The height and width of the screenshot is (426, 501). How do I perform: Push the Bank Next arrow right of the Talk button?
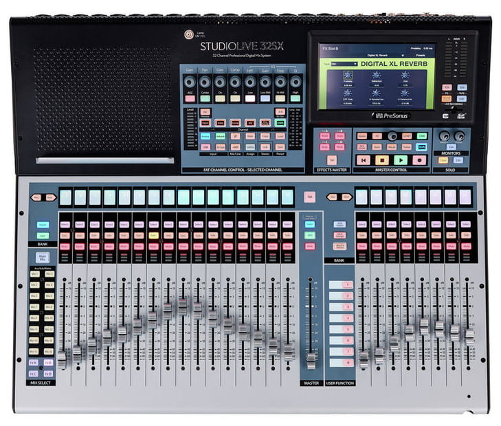coord(346,197)
